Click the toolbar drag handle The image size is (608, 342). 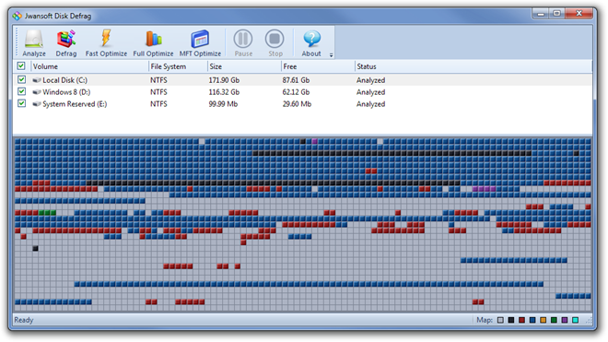coord(17,42)
